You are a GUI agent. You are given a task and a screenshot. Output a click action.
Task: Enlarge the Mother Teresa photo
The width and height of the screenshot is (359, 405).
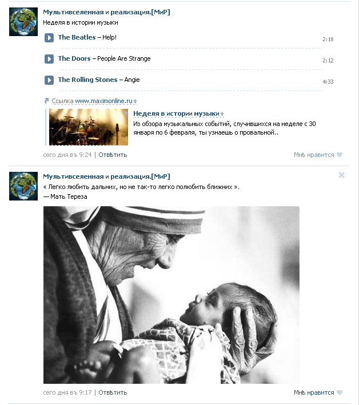coord(171,294)
